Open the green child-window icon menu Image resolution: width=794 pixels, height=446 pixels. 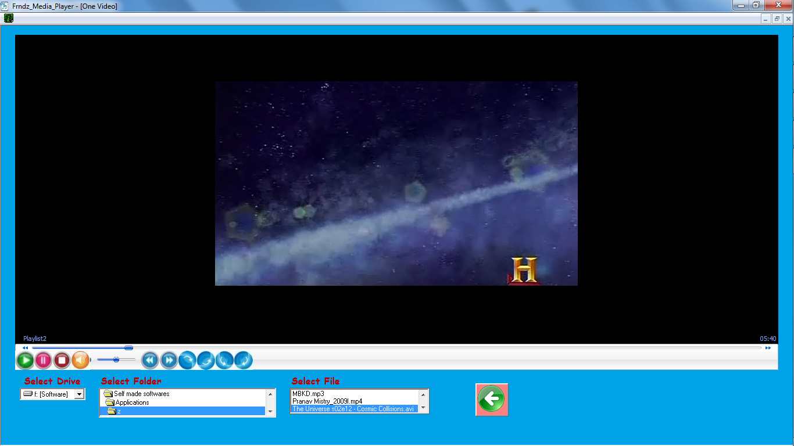point(8,18)
